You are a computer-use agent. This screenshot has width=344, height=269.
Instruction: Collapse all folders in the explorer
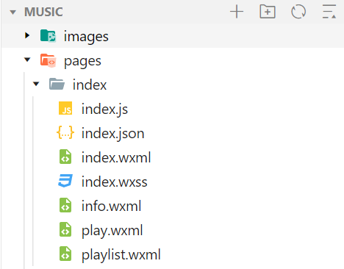click(x=329, y=12)
